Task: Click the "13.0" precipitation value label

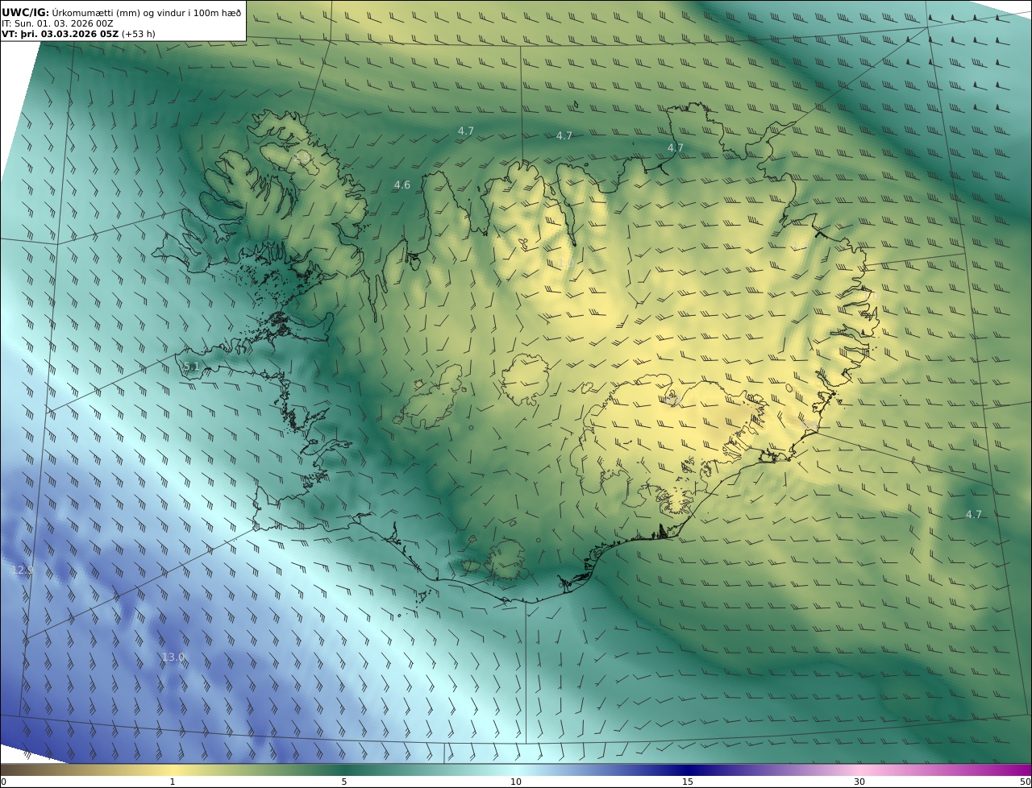Action: pos(173,657)
